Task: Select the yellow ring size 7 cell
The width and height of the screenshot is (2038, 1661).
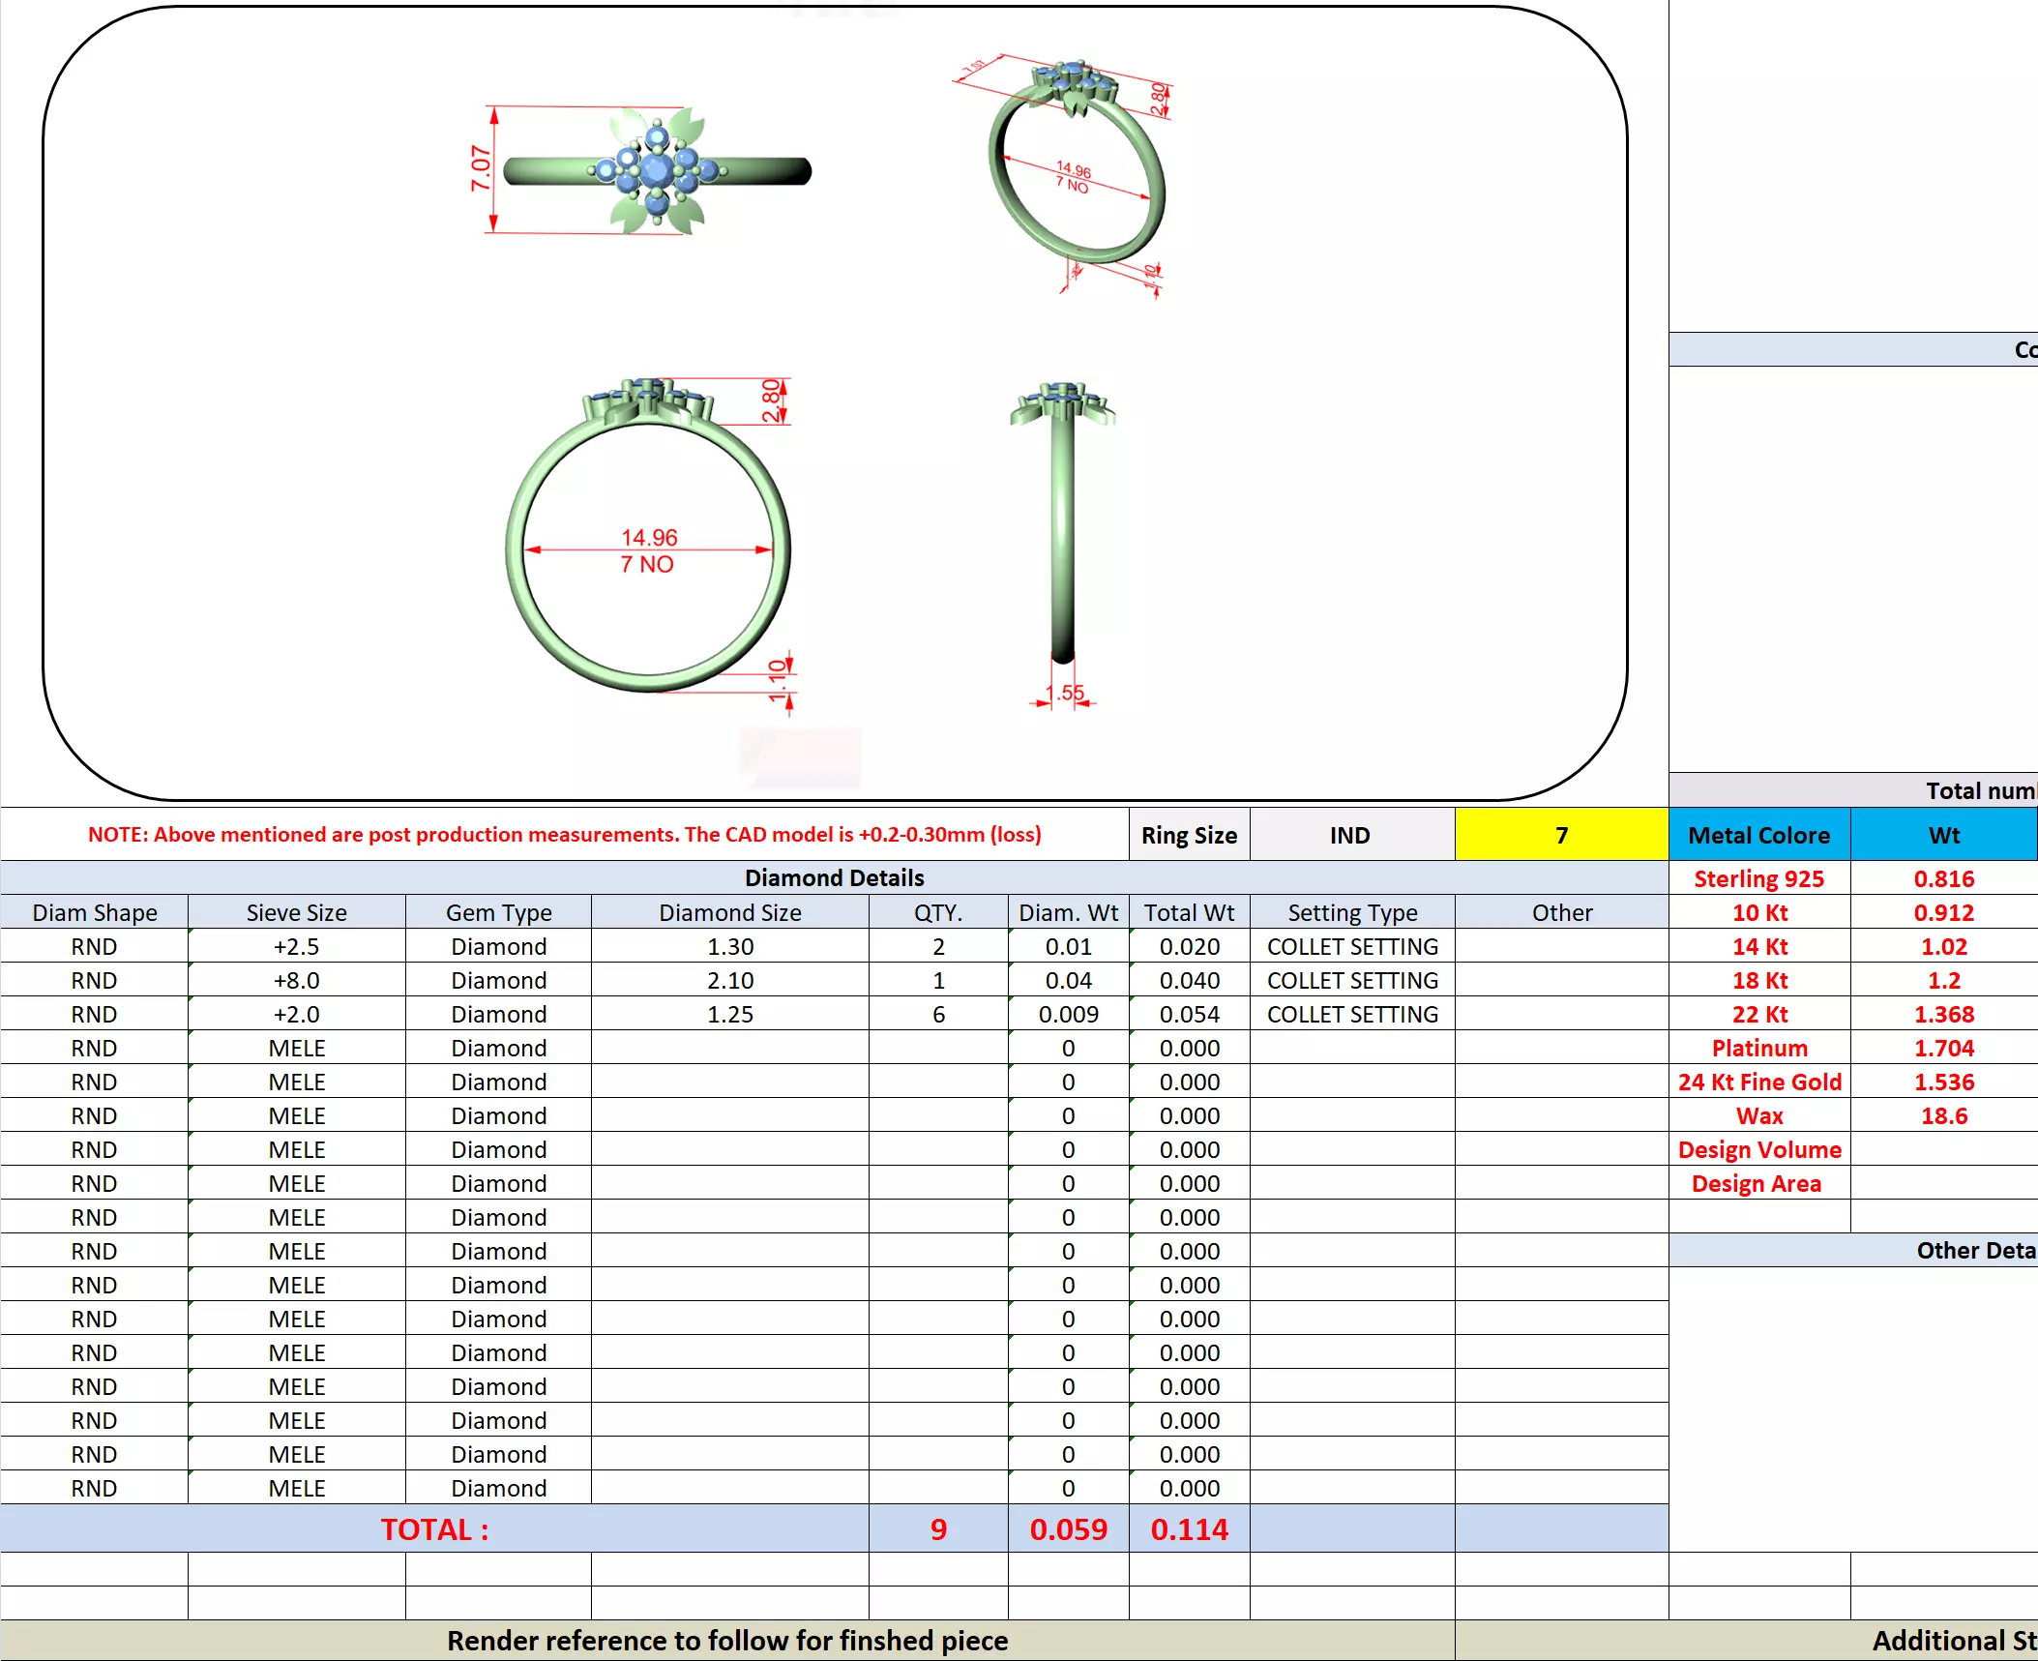Action: click(x=1560, y=835)
